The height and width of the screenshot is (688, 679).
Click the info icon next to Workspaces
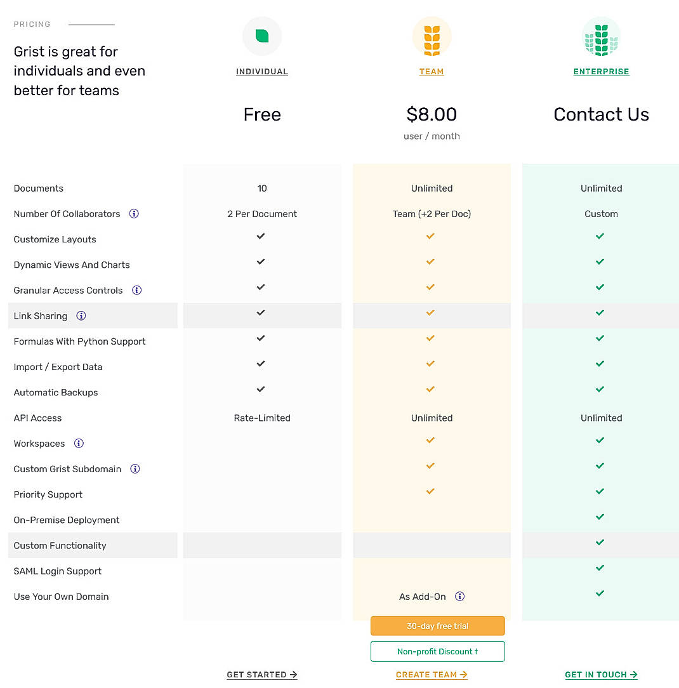(x=79, y=443)
